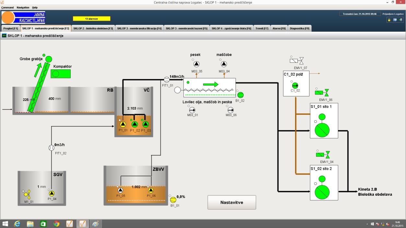Switch to SKLOP 2 - biološka obdelava tab
The height and width of the screenshot is (228, 406).
click(x=93, y=28)
